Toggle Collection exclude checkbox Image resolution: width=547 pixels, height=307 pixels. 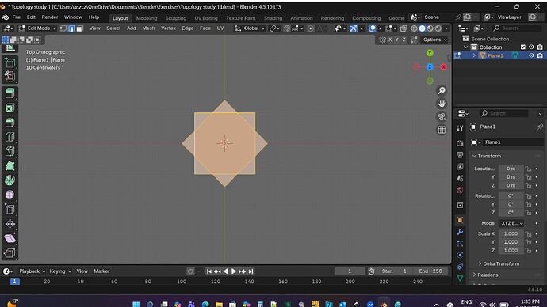click(522, 47)
